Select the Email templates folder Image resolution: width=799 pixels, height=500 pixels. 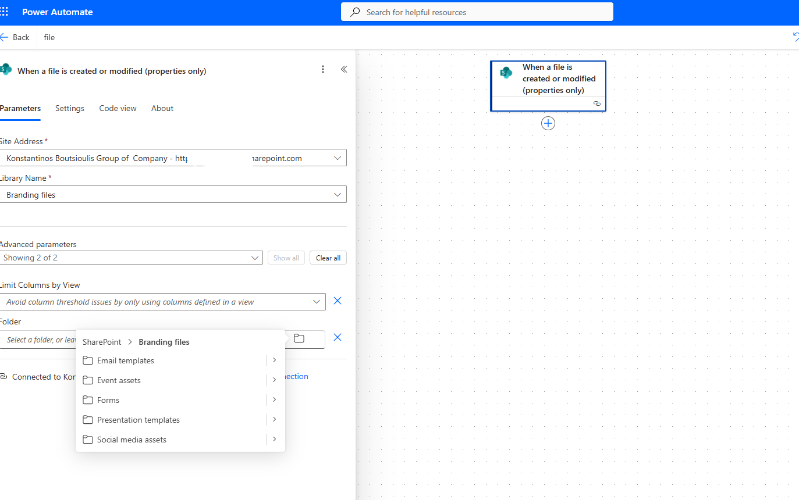(126, 360)
